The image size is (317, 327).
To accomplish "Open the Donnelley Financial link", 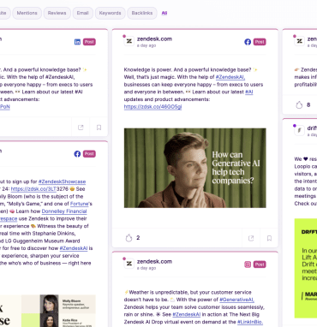I will click(x=64, y=211).
